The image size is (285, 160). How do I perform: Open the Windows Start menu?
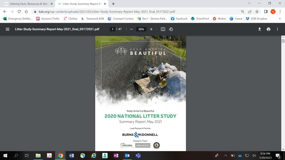(5, 156)
